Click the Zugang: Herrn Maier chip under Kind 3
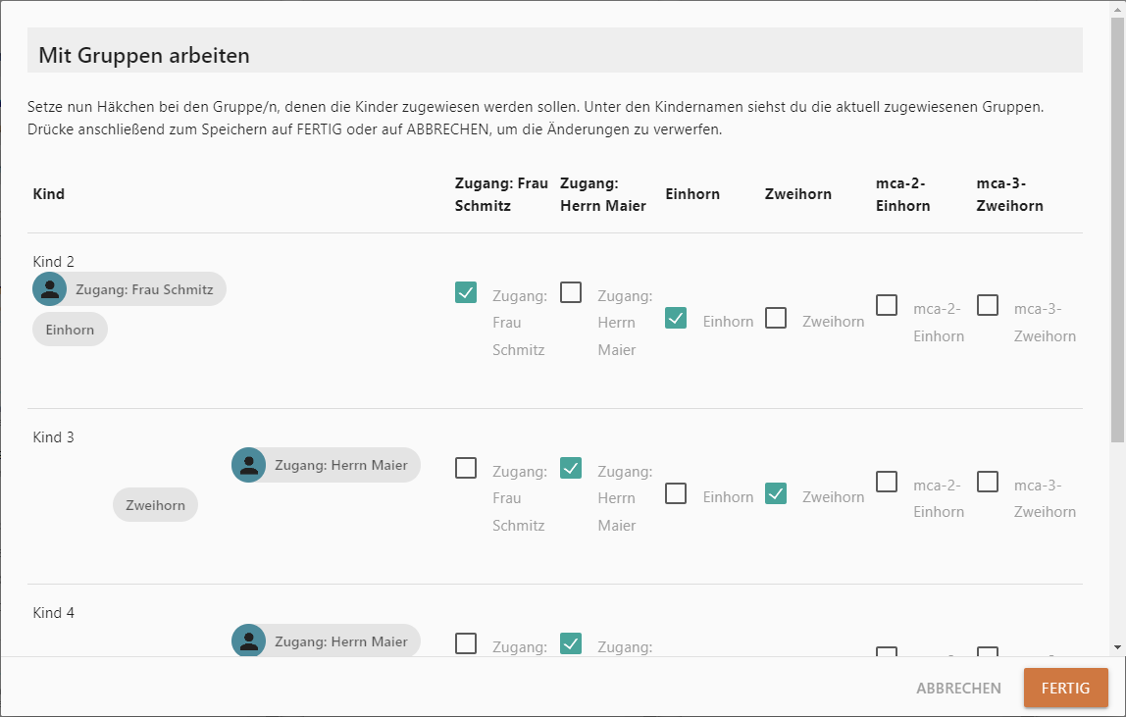 326,465
